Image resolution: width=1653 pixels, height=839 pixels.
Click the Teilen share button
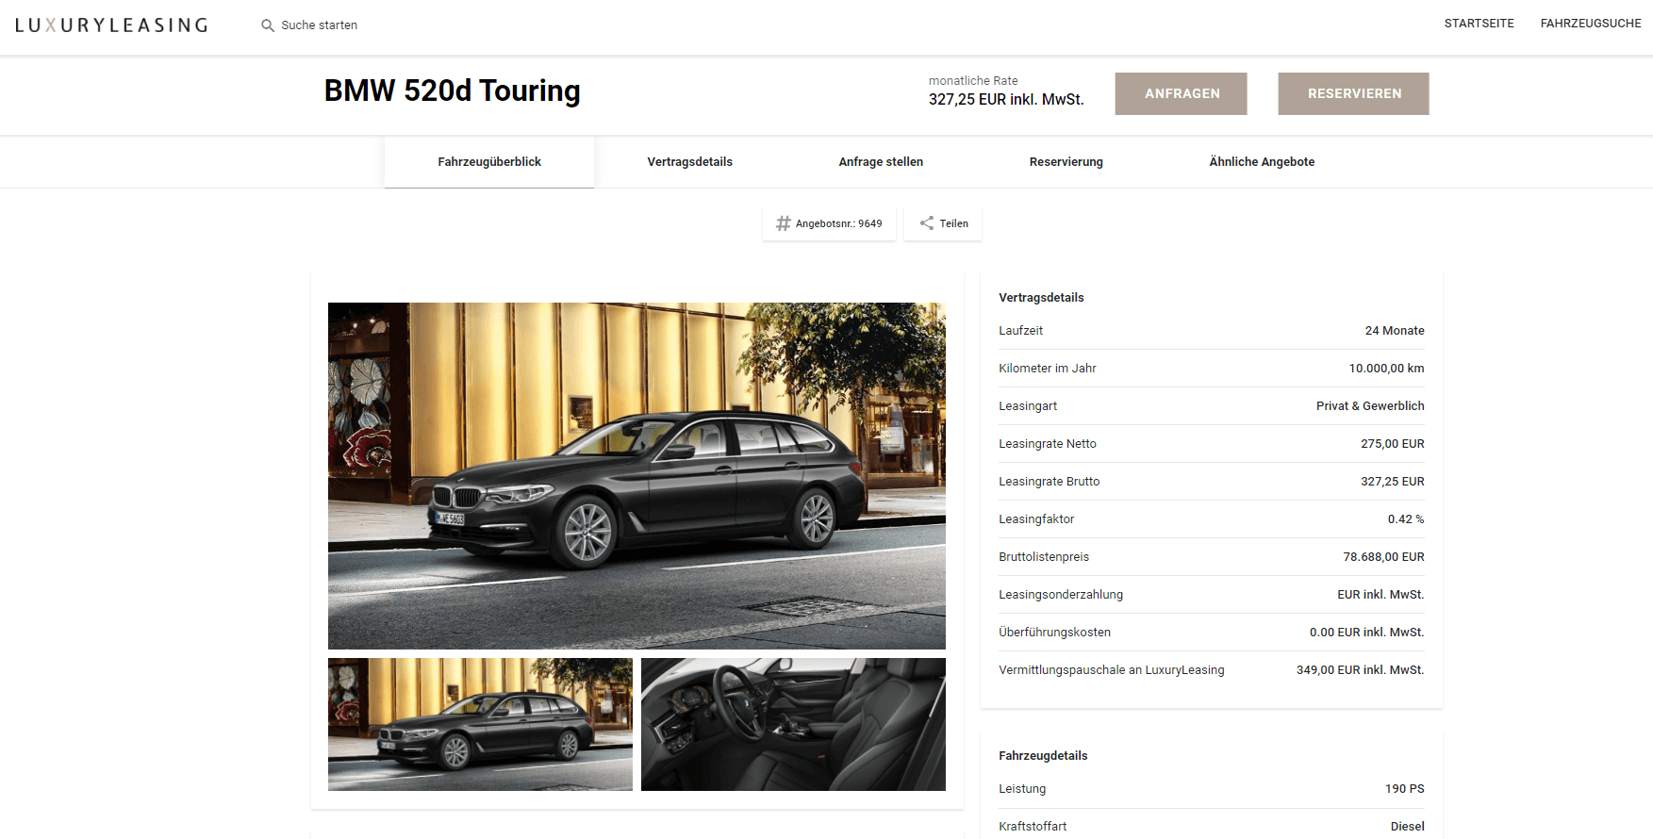[943, 223]
